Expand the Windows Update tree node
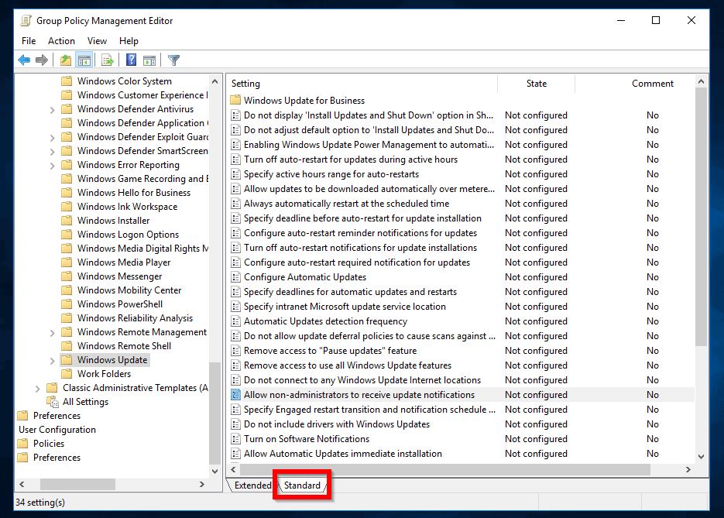Screen dimensions: 724x518 52,360
